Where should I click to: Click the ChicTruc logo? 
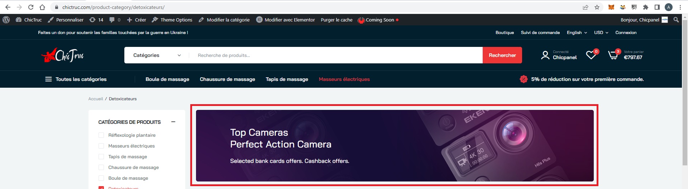tap(63, 55)
